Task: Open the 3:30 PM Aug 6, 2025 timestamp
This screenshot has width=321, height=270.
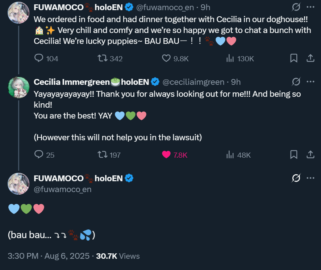Action: [x=49, y=256]
